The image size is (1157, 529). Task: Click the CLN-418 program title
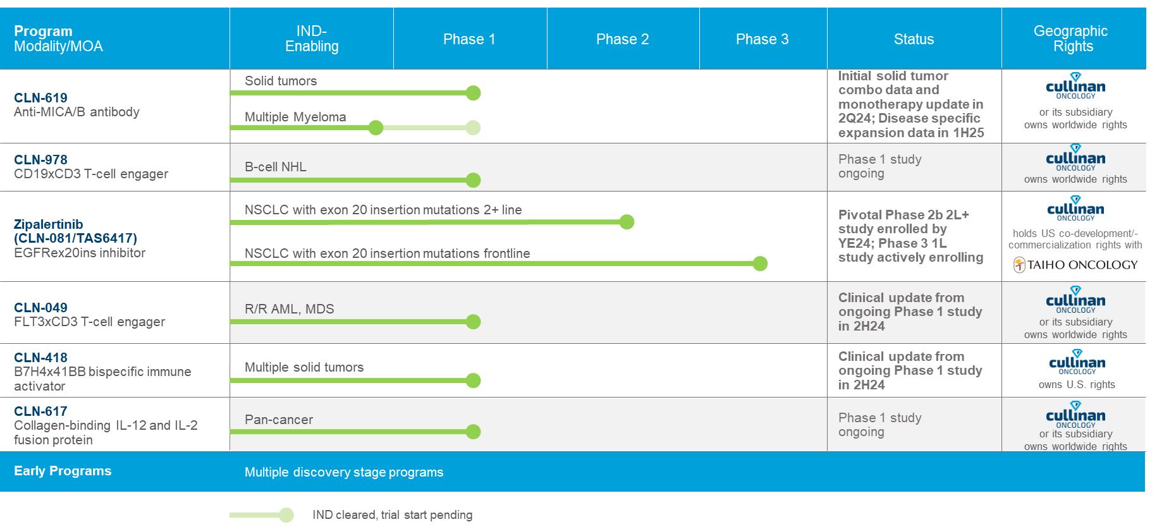40,358
